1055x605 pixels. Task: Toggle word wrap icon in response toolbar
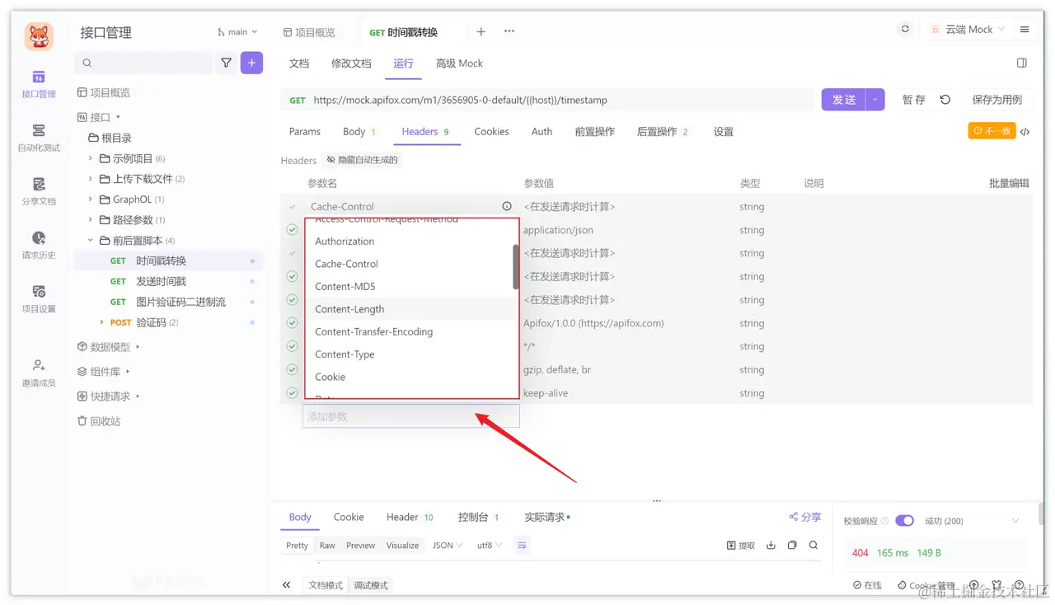point(521,545)
